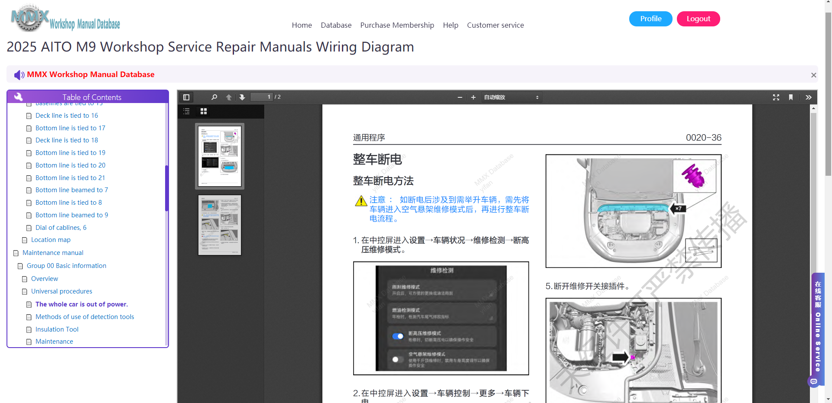
Task: Click the page icon beside 'Universal procedures'
Action: pyautogui.click(x=25, y=292)
